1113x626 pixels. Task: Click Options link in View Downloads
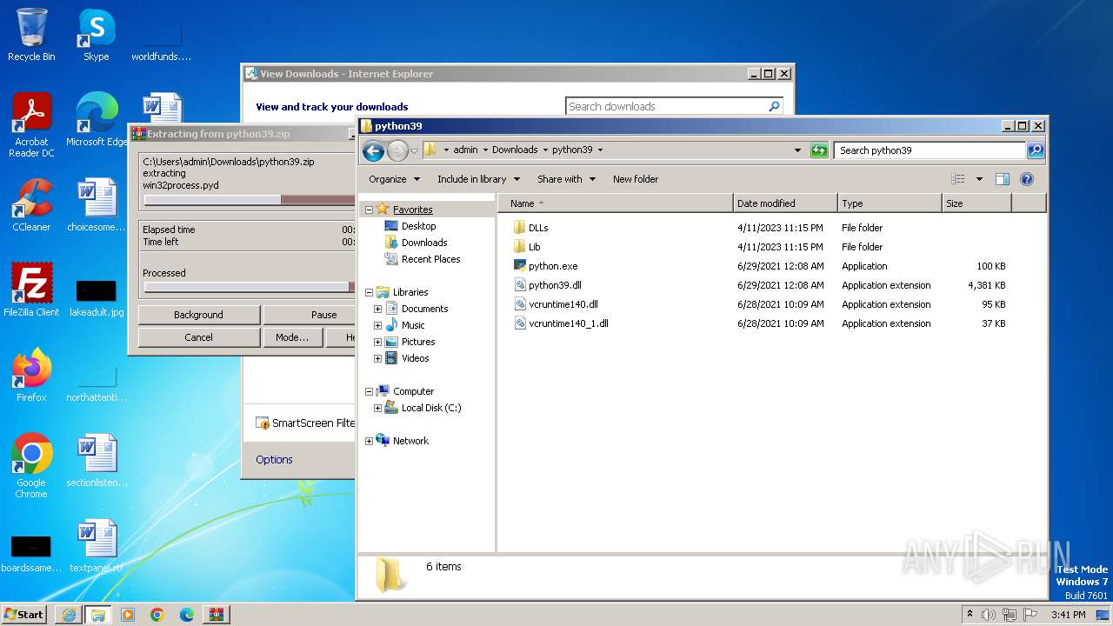[x=274, y=460]
